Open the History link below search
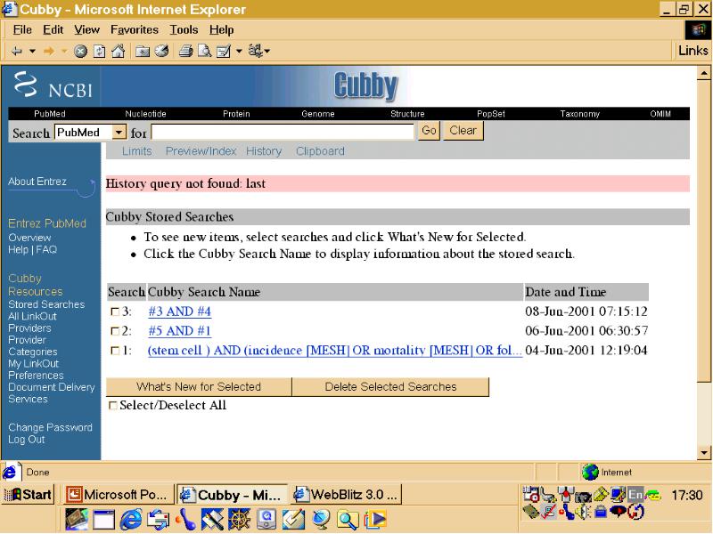Image resolution: width=713 pixels, height=534 pixels. [x=264, y=151]
